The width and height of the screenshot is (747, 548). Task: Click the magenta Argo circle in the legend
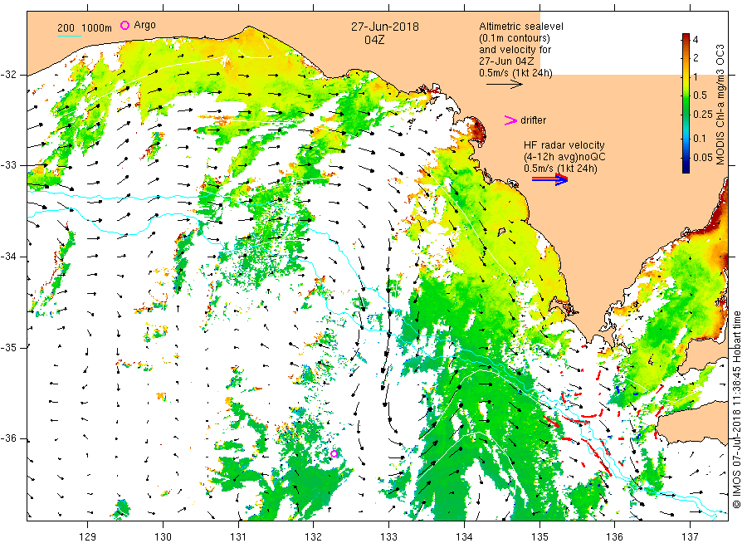coord(124,25)
